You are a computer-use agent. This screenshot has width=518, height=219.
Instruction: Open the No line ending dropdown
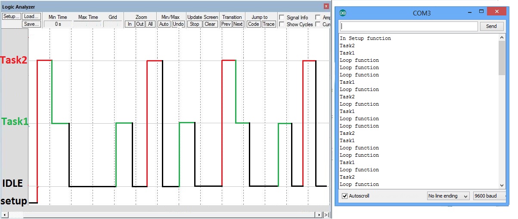[448, 196]
